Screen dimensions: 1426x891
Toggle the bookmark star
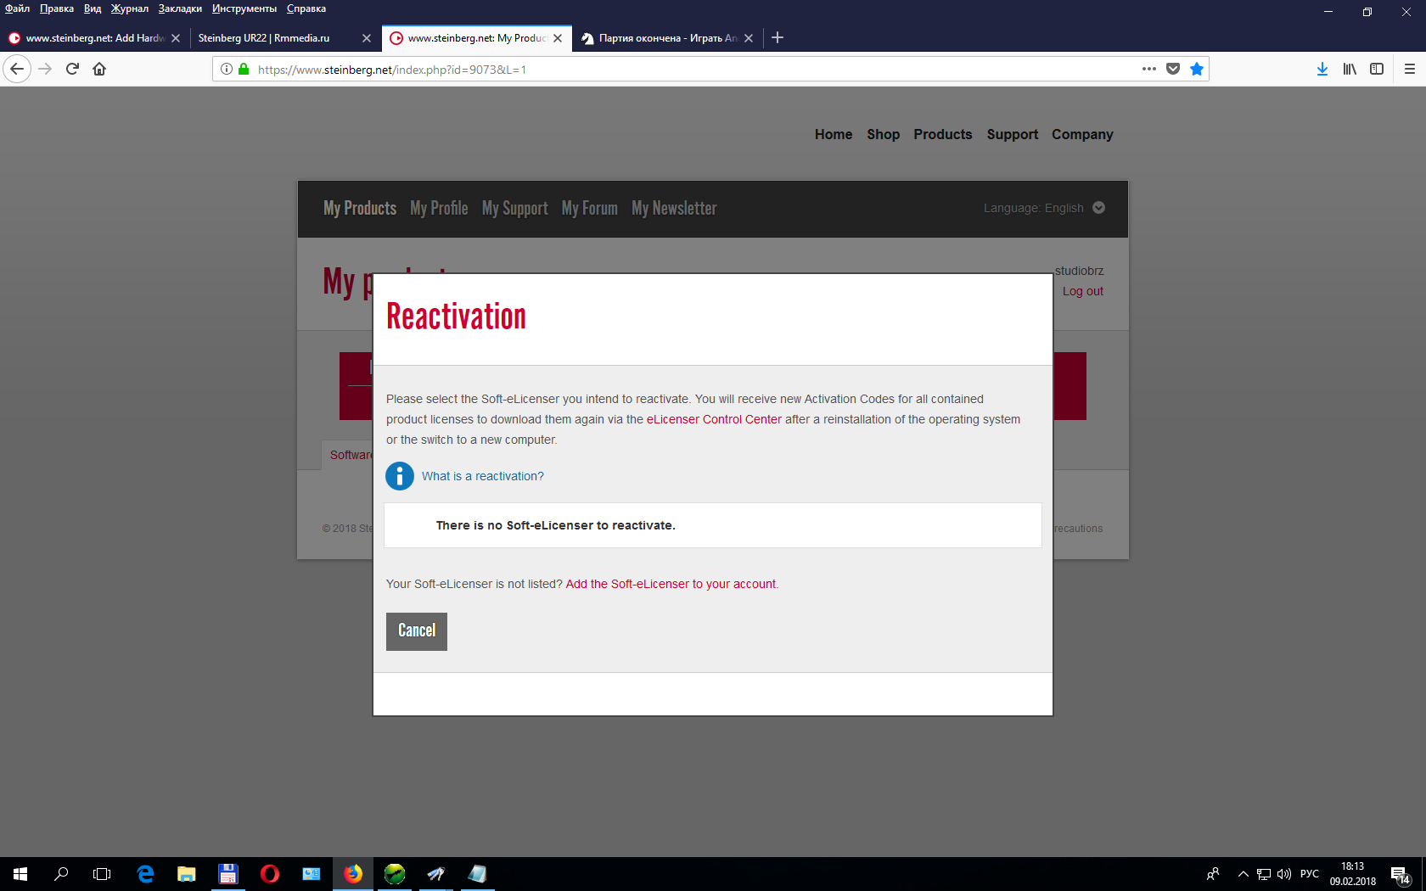coord(1197,69)
